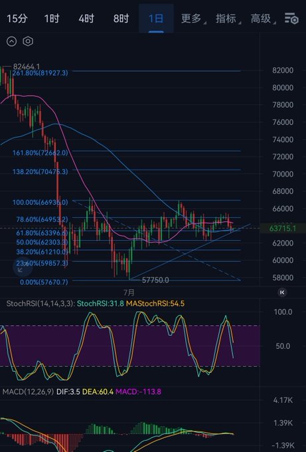Click the 1.39K MACD axis label
Viewport: 306px width, 452px height.
pyautogui.click(x=283, y=423)
